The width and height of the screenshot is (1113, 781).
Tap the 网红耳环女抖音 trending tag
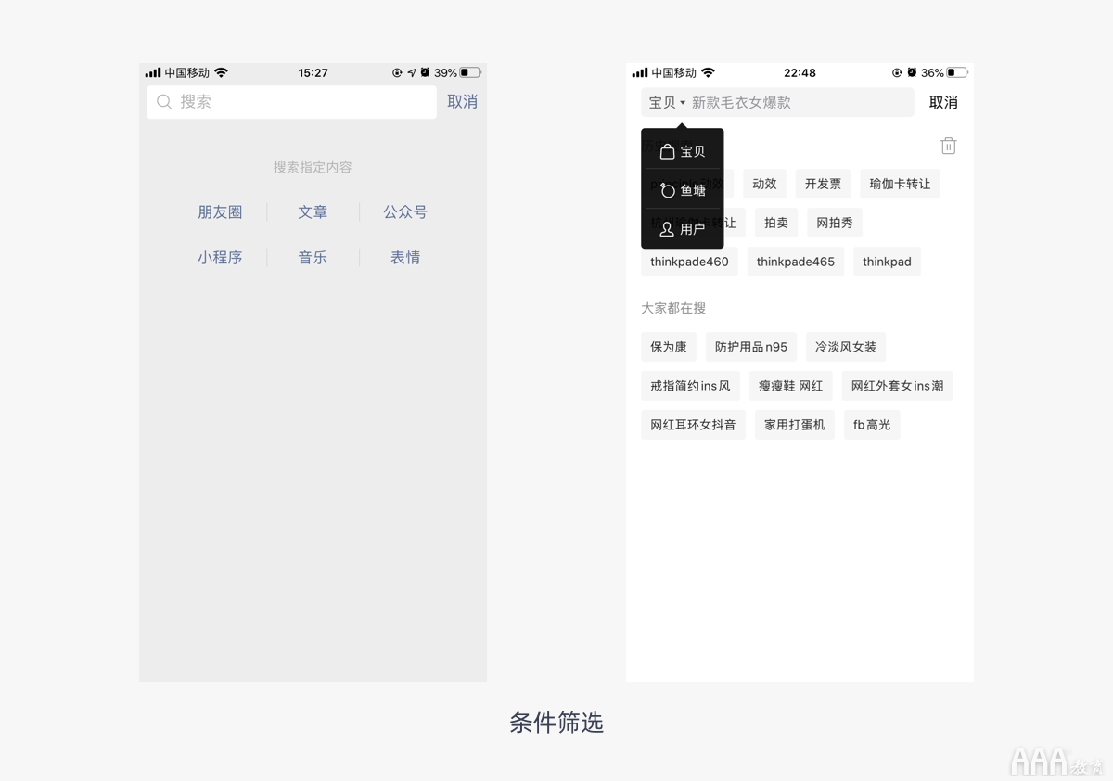tap(693, 425)
